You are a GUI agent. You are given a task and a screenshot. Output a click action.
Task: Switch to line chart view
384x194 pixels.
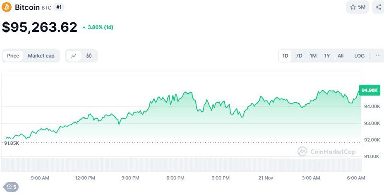pyautogui.click(x=74, y=56)
